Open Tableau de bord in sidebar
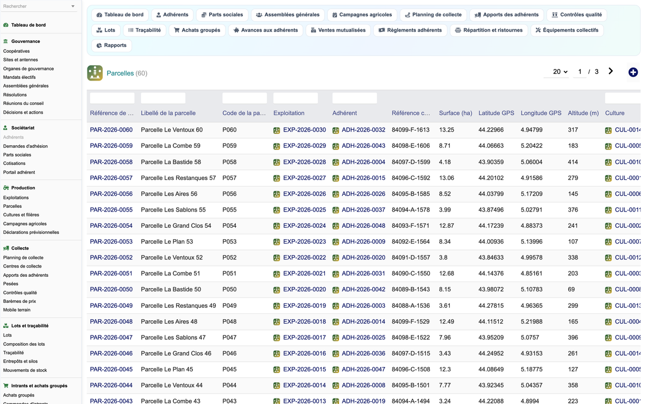Screen dimensions: 652x404 (x=28, y=25)
